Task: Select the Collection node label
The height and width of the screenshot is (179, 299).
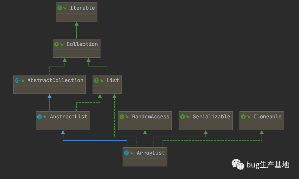Action: pyautogui.click(x=82, y=44)
